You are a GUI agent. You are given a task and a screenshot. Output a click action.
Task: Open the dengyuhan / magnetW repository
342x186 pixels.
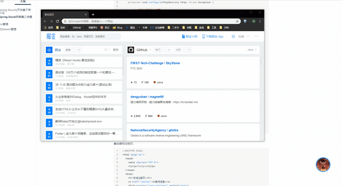147,97
